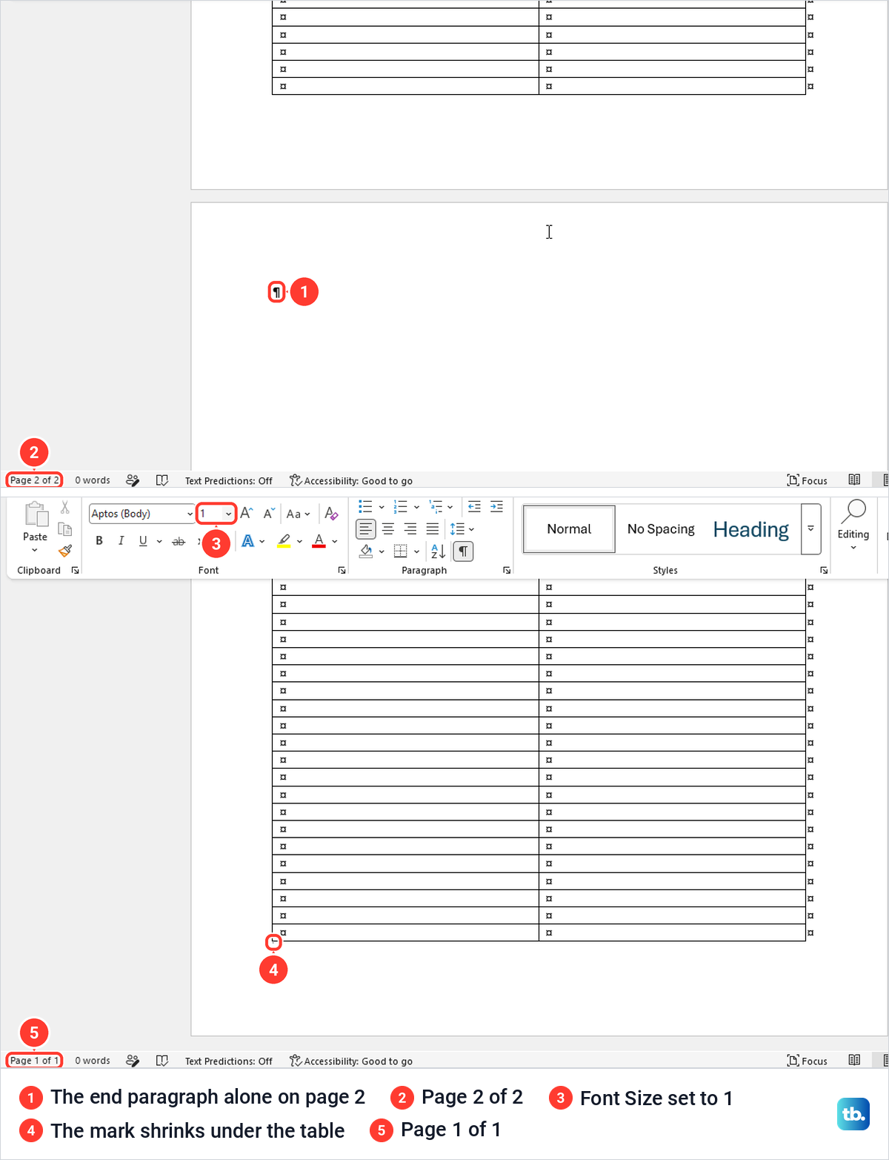
Task: Click the Paste clipboard icon
Action: point(36,514)
